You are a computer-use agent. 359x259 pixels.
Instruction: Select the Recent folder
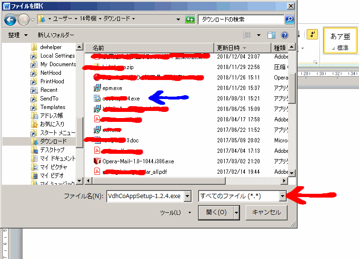tap(49, 90)
